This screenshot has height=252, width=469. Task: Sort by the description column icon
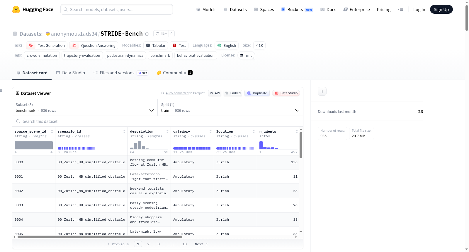pyautogui.click(x=167, y=131)
